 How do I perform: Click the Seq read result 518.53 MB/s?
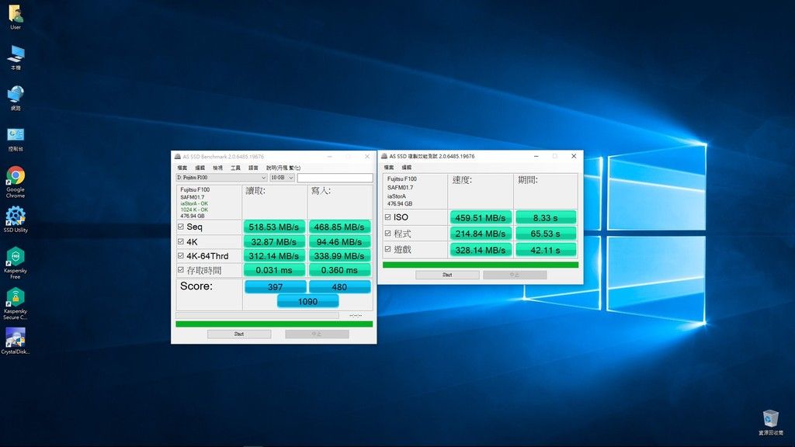pyautogui.click(x=274, y=227)
